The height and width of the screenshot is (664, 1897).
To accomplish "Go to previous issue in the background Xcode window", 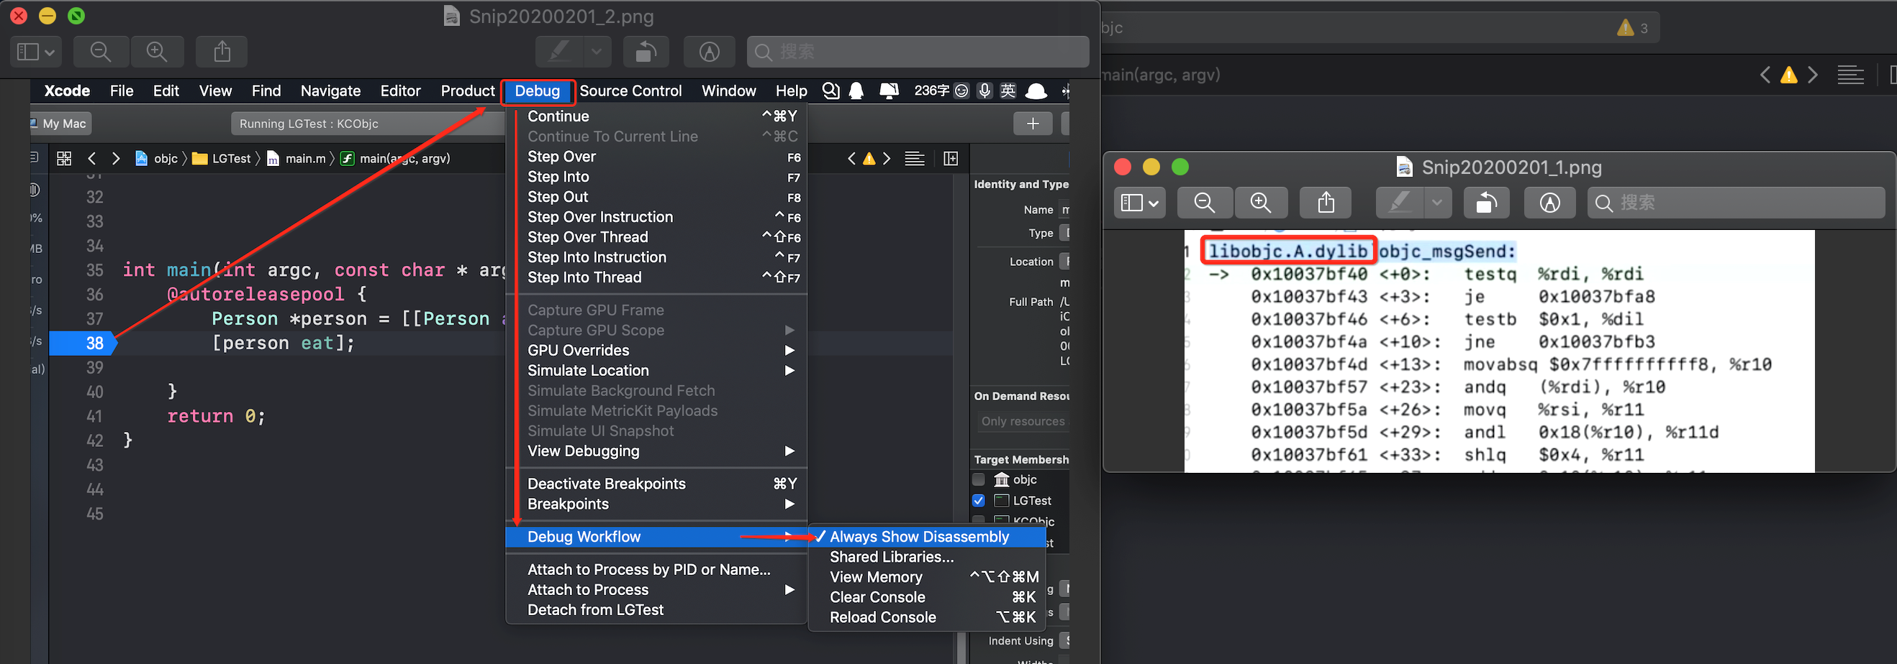I will point(1765,74).
